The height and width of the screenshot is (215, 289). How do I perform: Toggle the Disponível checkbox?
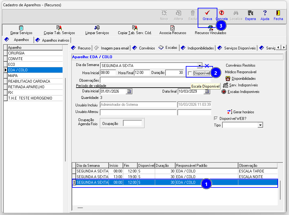coord(190,73)
